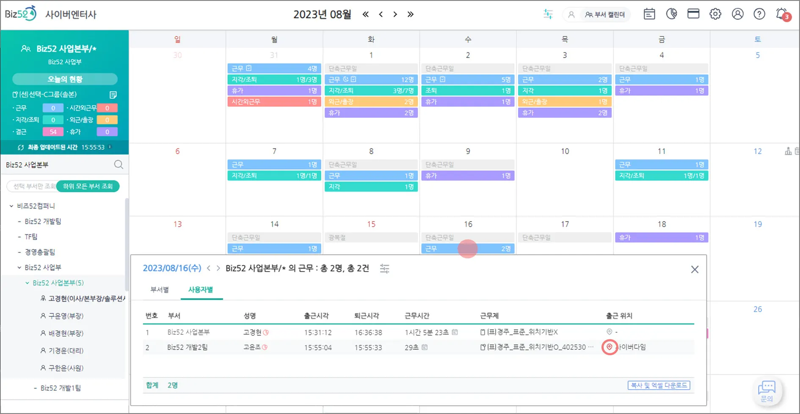Click the info icon next to 15:55:53
Image resolution: width=800 pixels, height=414 pixels.
[110, 147]
